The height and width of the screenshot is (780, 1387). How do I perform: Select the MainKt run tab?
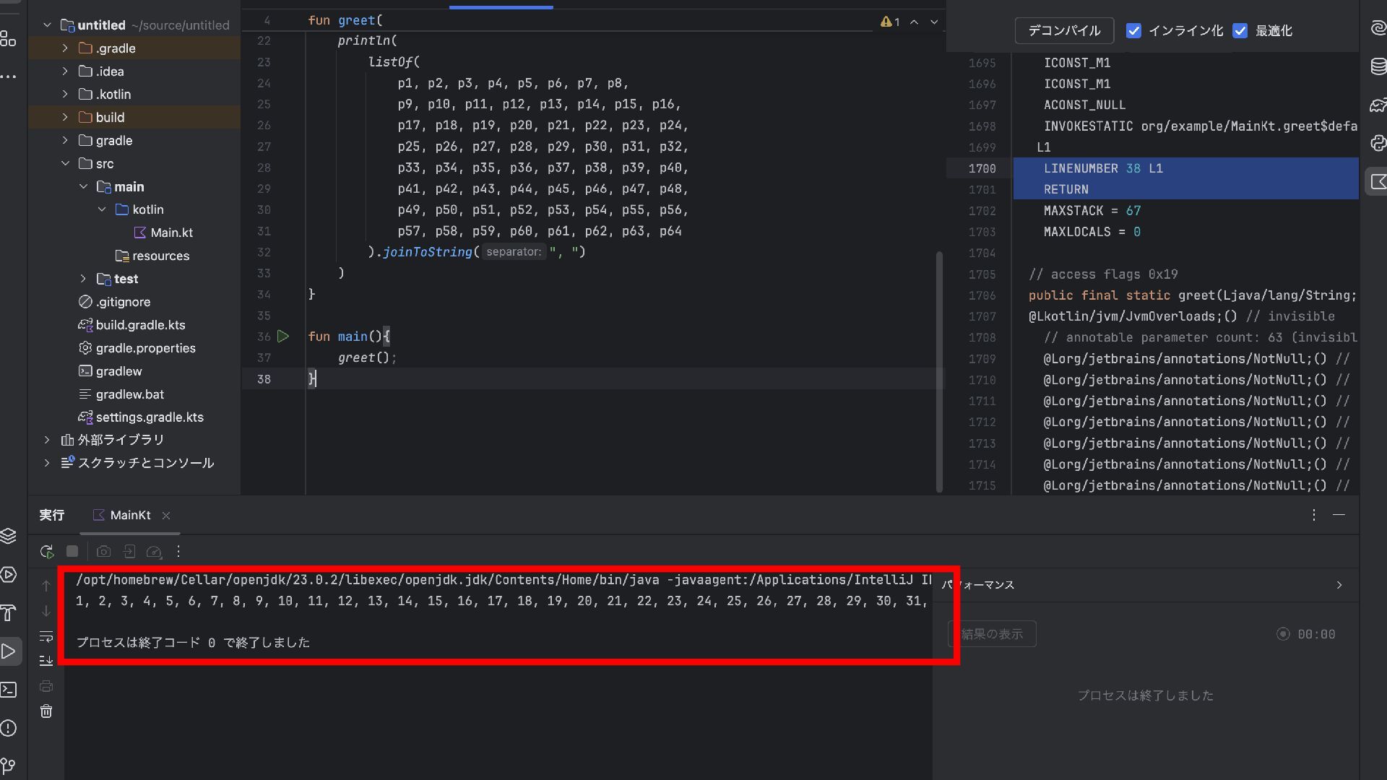(130, 516)
